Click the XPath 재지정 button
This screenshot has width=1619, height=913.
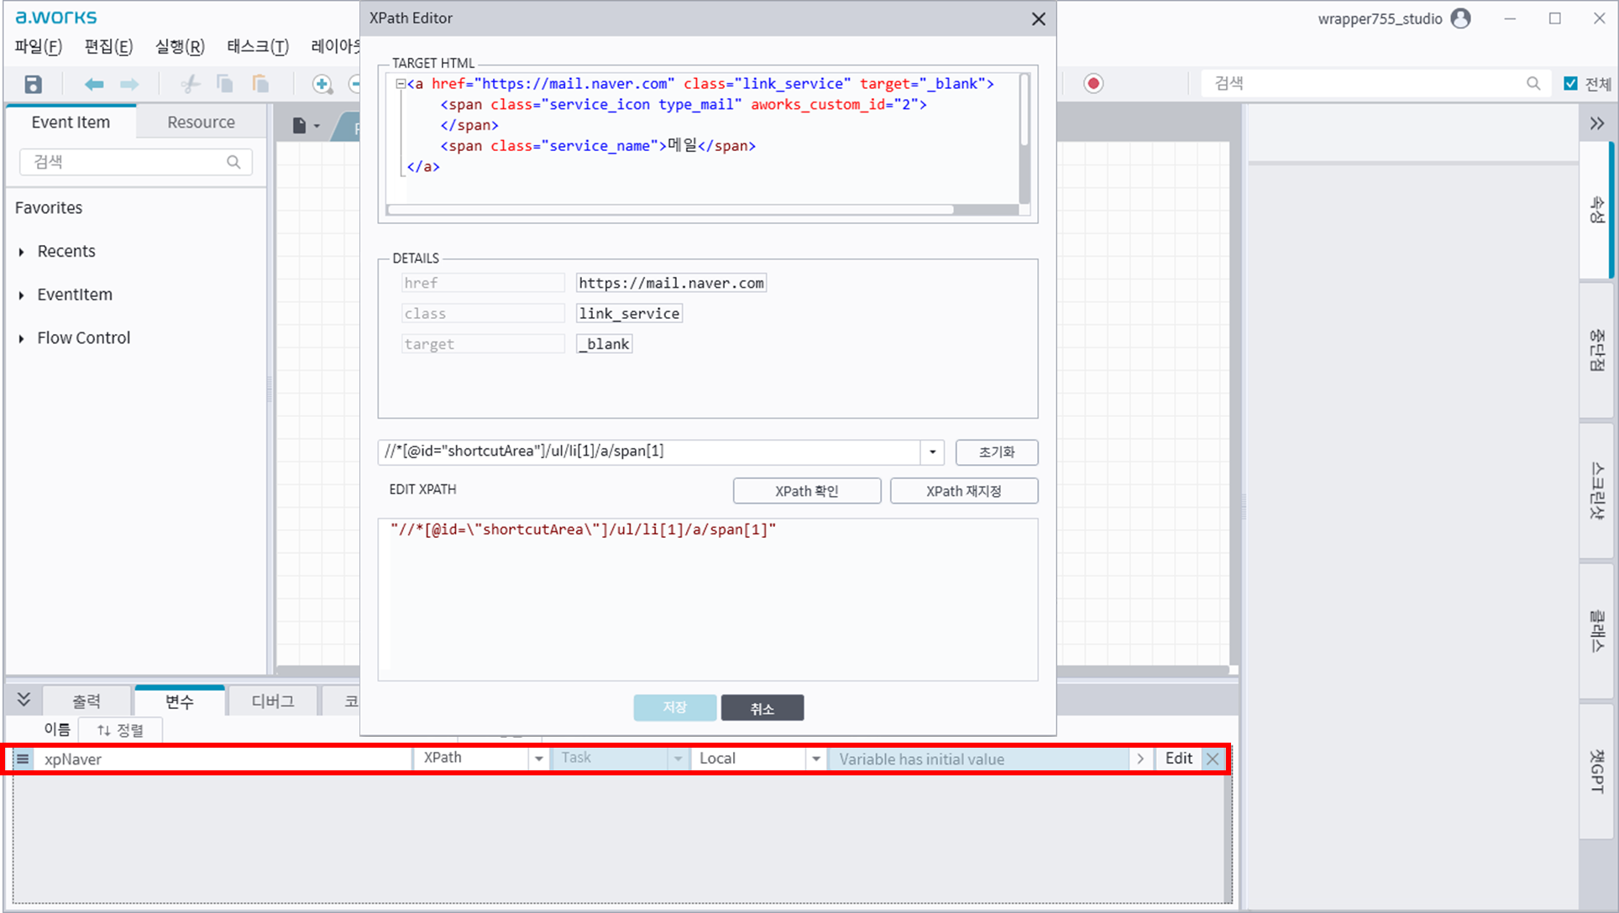(x=963, y=491)
